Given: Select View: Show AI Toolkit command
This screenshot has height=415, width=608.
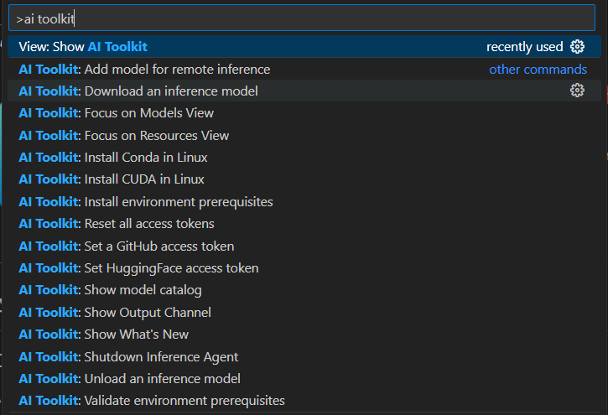Looking at the screenshot, I should (x=304, y=47).
